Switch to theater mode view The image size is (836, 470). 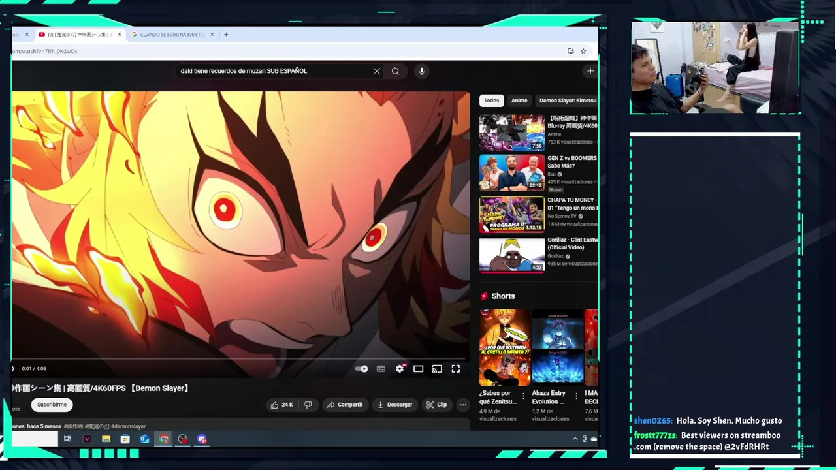418,369
